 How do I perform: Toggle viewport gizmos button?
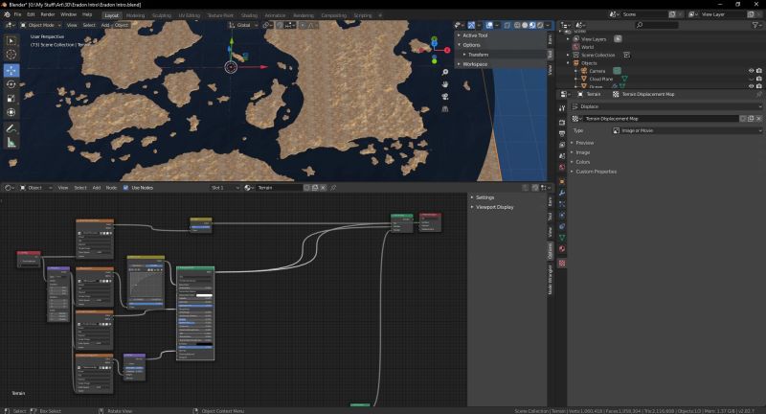tap(471, 25)
